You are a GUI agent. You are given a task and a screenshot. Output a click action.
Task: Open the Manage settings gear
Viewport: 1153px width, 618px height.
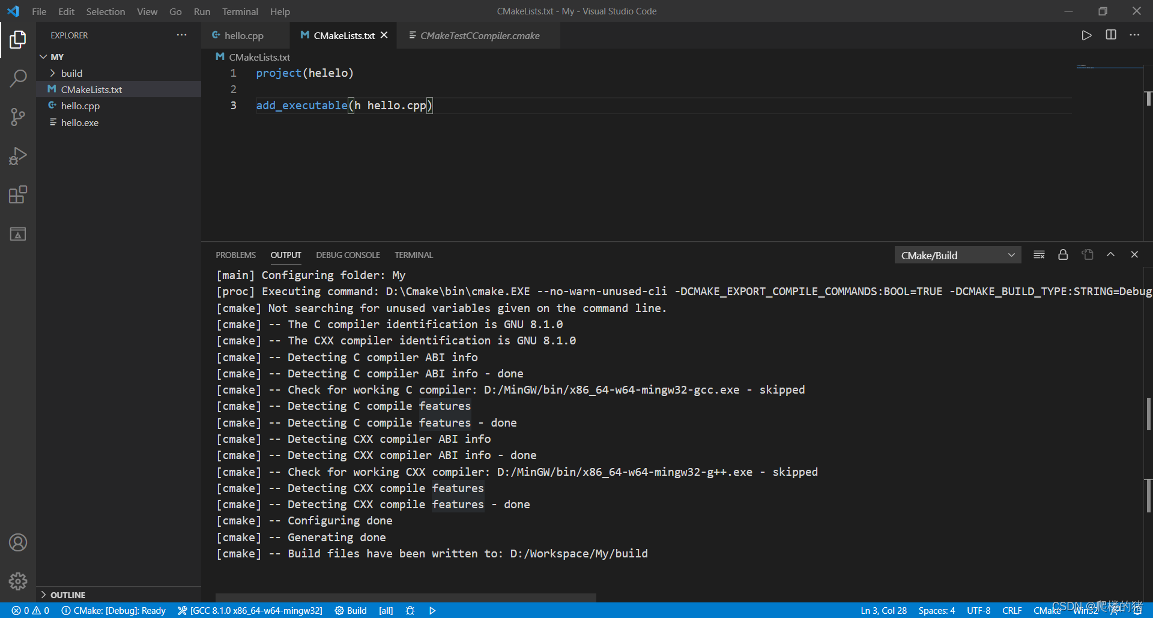[18, 581]
